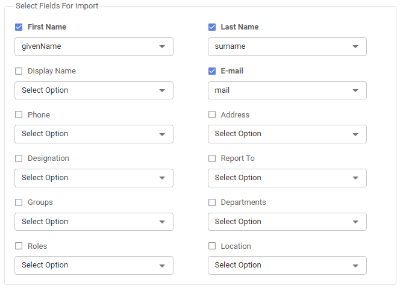Select the Report To checkbox
The height and width of the screenshot is (288, 400).
212,158
